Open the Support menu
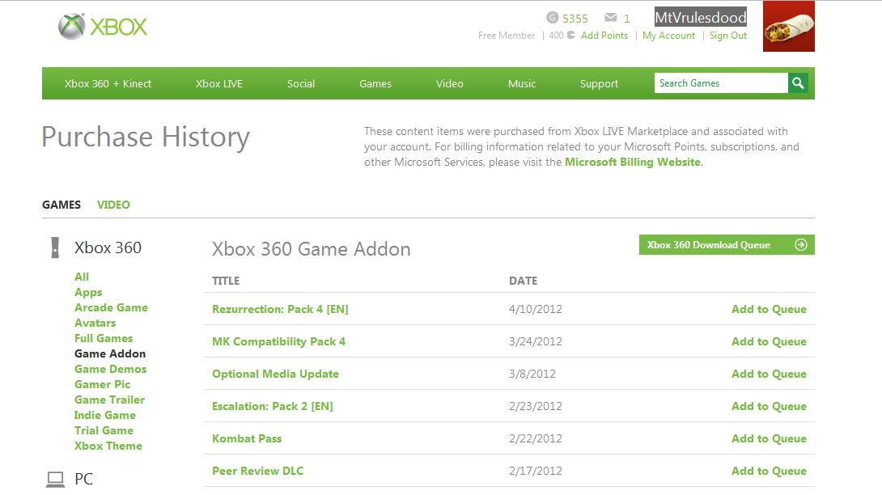The image size is (882, 495). click(599, 84)
